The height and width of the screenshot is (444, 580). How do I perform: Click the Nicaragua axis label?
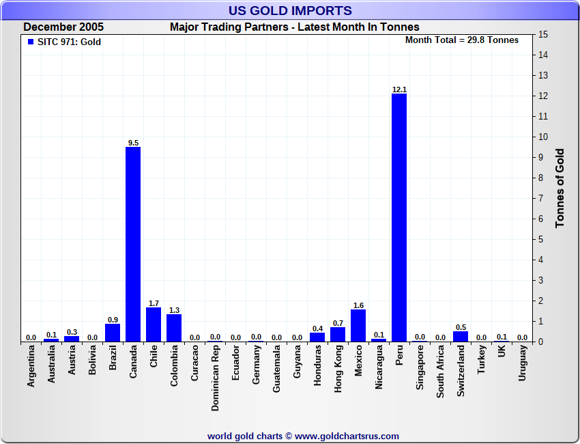379,367
